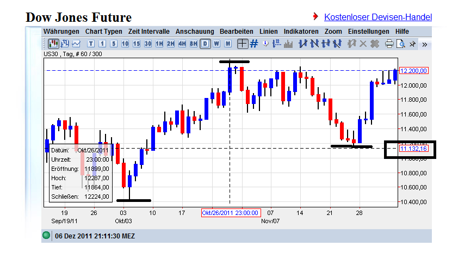Select the rising trendline drawing tool
Screen dimensions: 452x258
coord(303,44)
